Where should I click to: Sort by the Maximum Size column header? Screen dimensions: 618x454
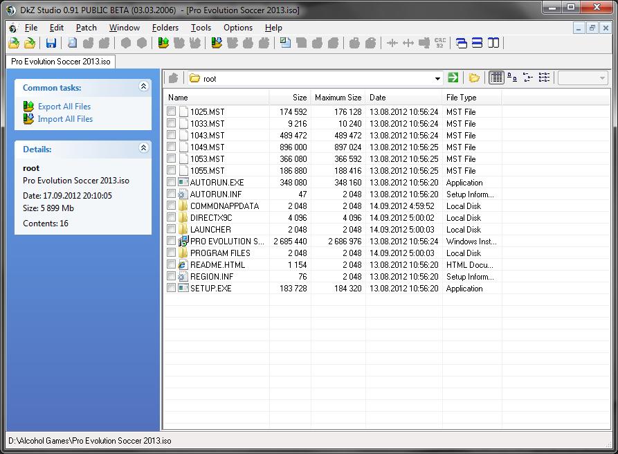click(x=338, y=98)
